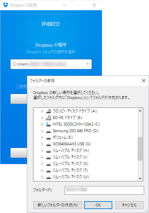Click the folder tree scroll down arrow
This screenshot has width=149, height=213.
(x=140, y=178)
